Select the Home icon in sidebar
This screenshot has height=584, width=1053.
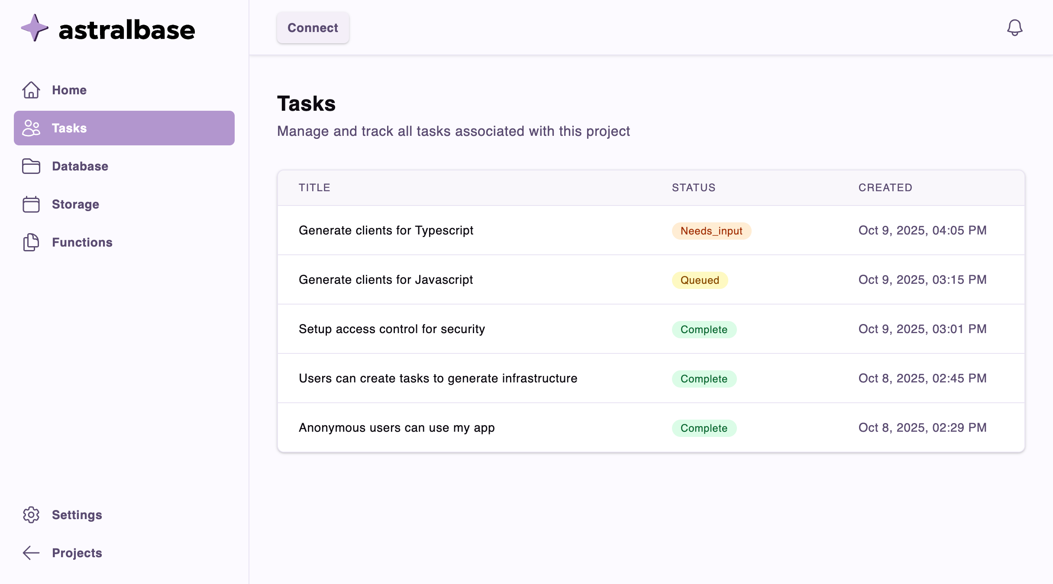(31, 90)
